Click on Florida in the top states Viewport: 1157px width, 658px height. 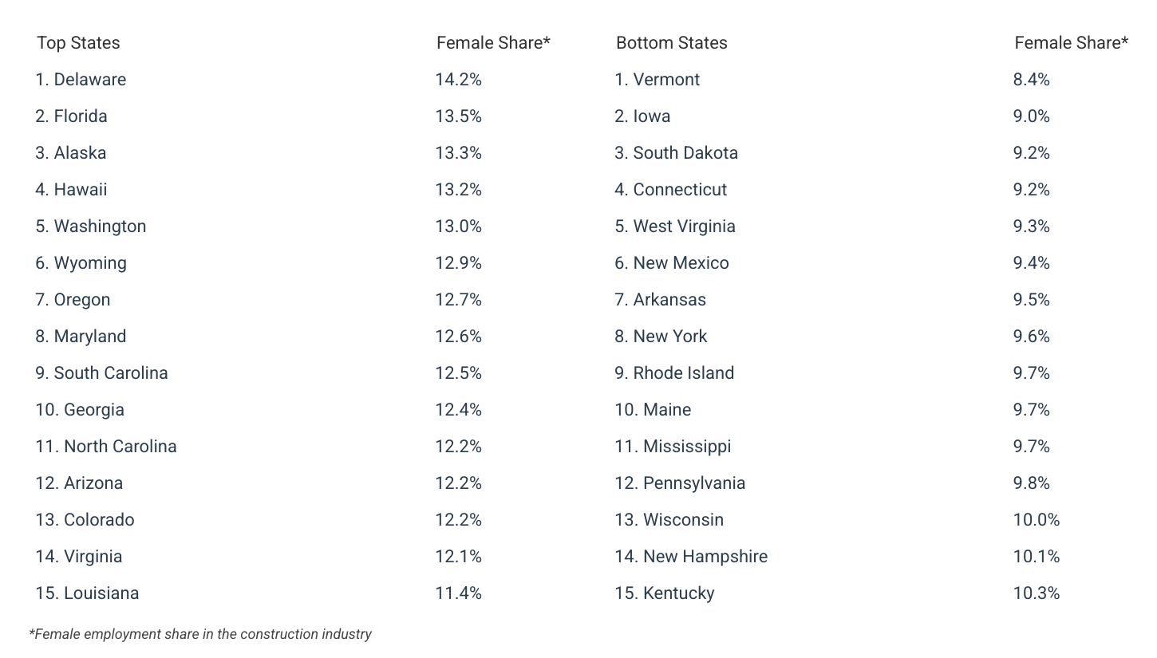tap(71, 116)
